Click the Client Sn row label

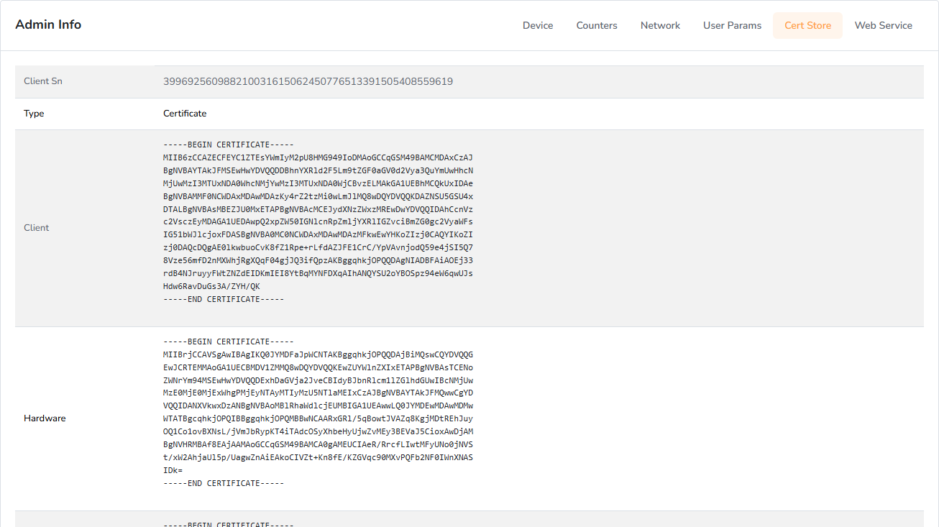43,81
